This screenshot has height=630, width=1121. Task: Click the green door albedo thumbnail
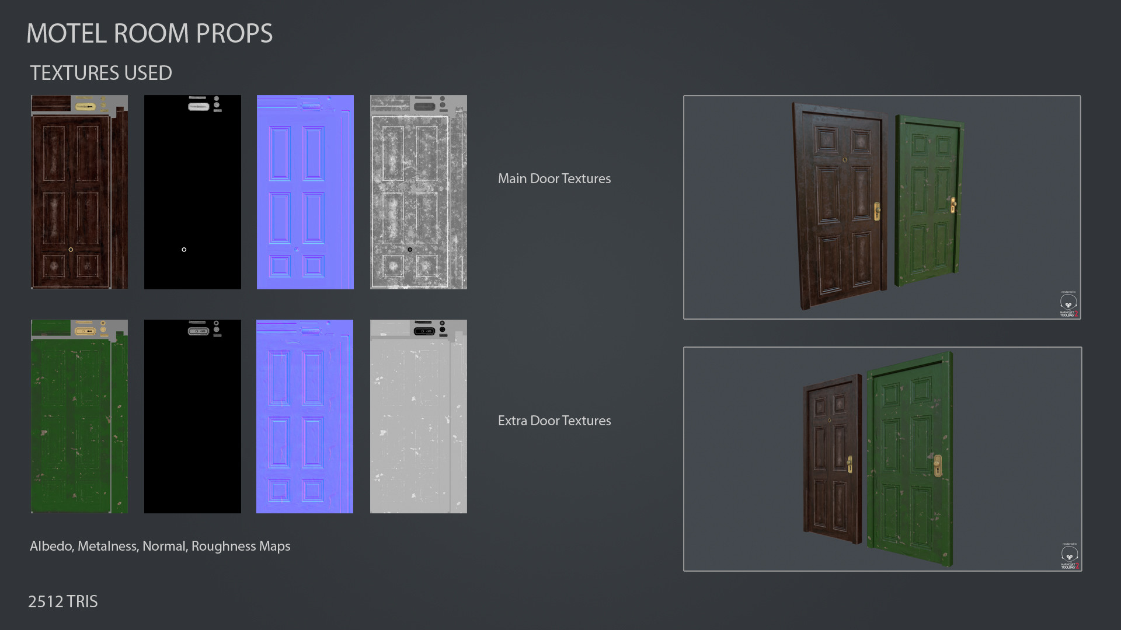[x=79, y=416]
